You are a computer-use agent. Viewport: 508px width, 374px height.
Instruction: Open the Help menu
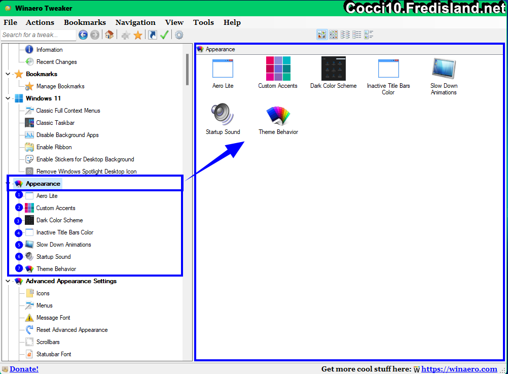(232, 22)
